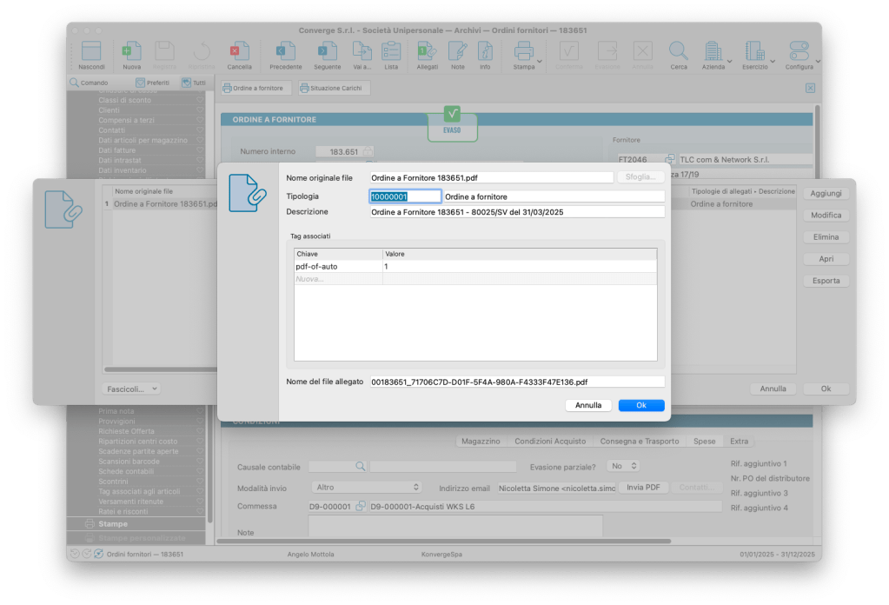Toggle the Configura switch icon
This screenshot has height=605, width=889.
tap(799, 52)
